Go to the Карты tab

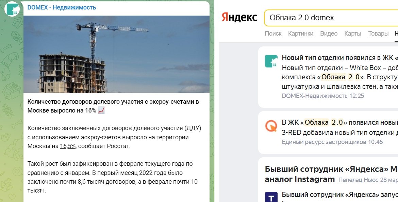click(x=352, y=34)
